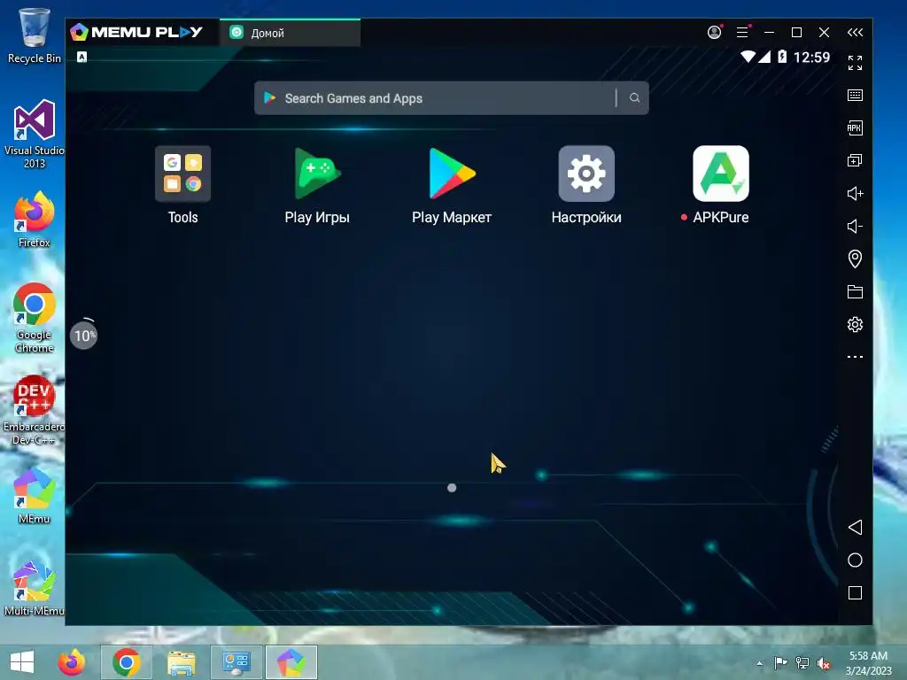Switch to the Домой tab
907x680 pixels.
pos(290,33)
